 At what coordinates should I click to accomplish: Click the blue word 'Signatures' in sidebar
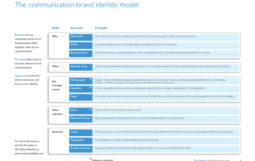[x=20, y=76]
